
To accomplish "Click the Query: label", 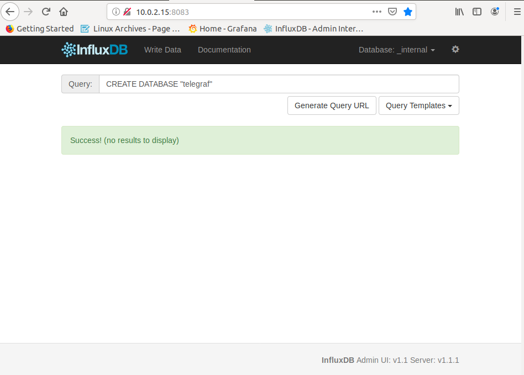I will pos(80,84).
